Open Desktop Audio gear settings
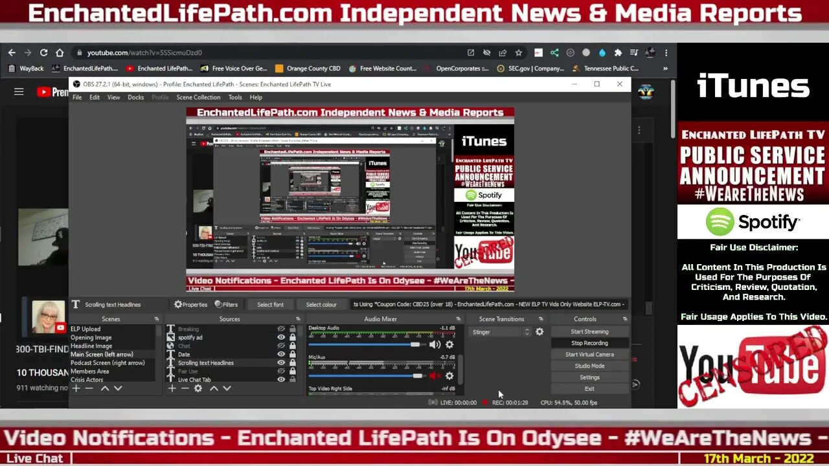The height and width of the screenshot is (466, 829). tap(449, 344)
